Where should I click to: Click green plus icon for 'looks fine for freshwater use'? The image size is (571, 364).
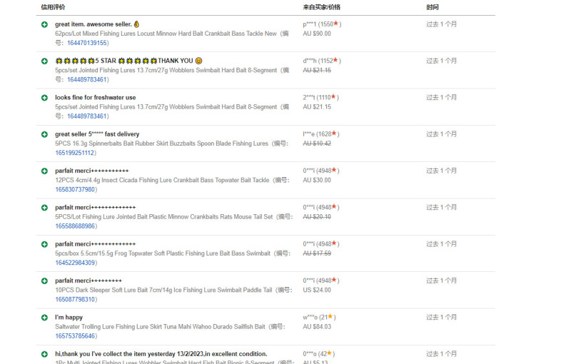tap(44, 98)
